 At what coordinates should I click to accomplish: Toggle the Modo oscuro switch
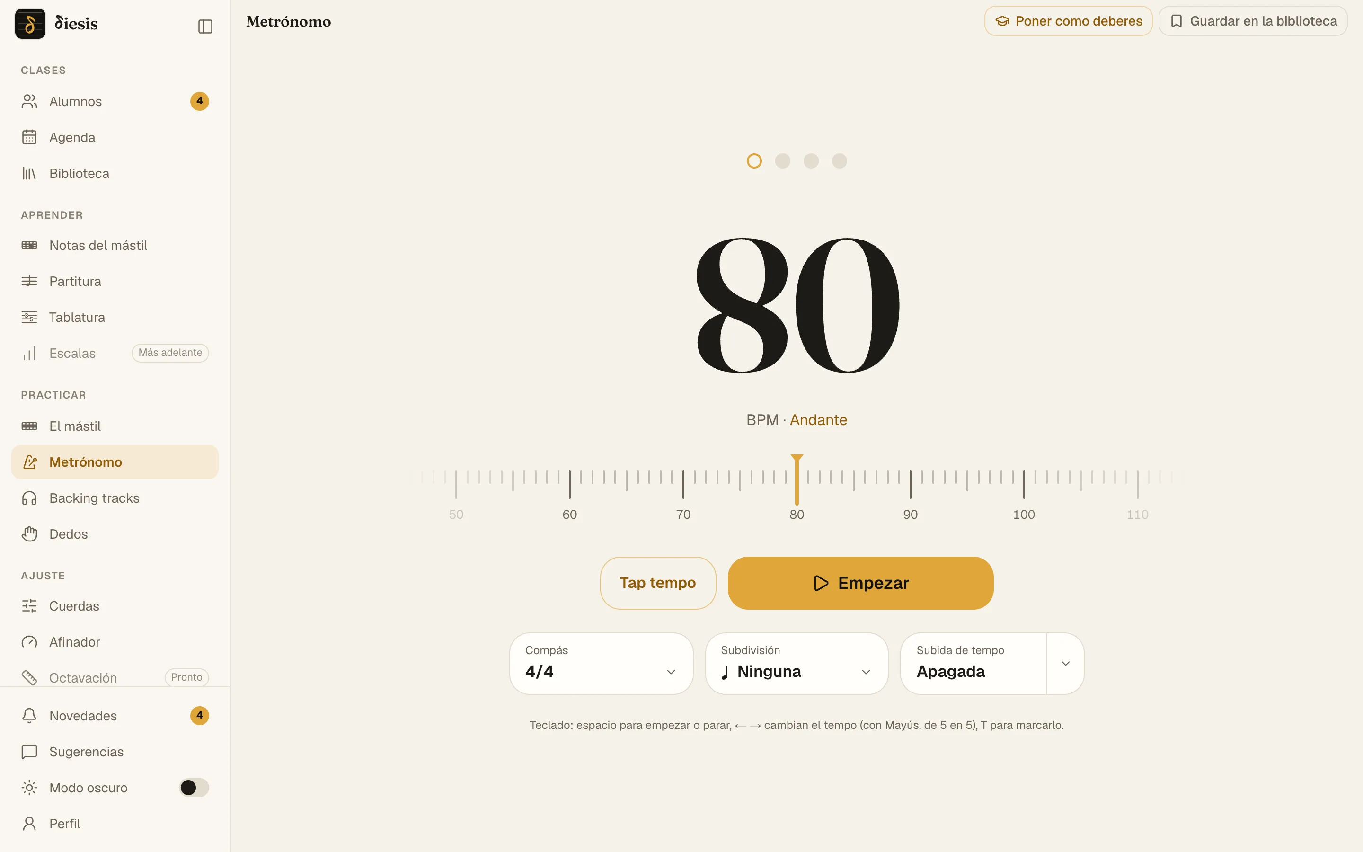click(x=194, y=788)
